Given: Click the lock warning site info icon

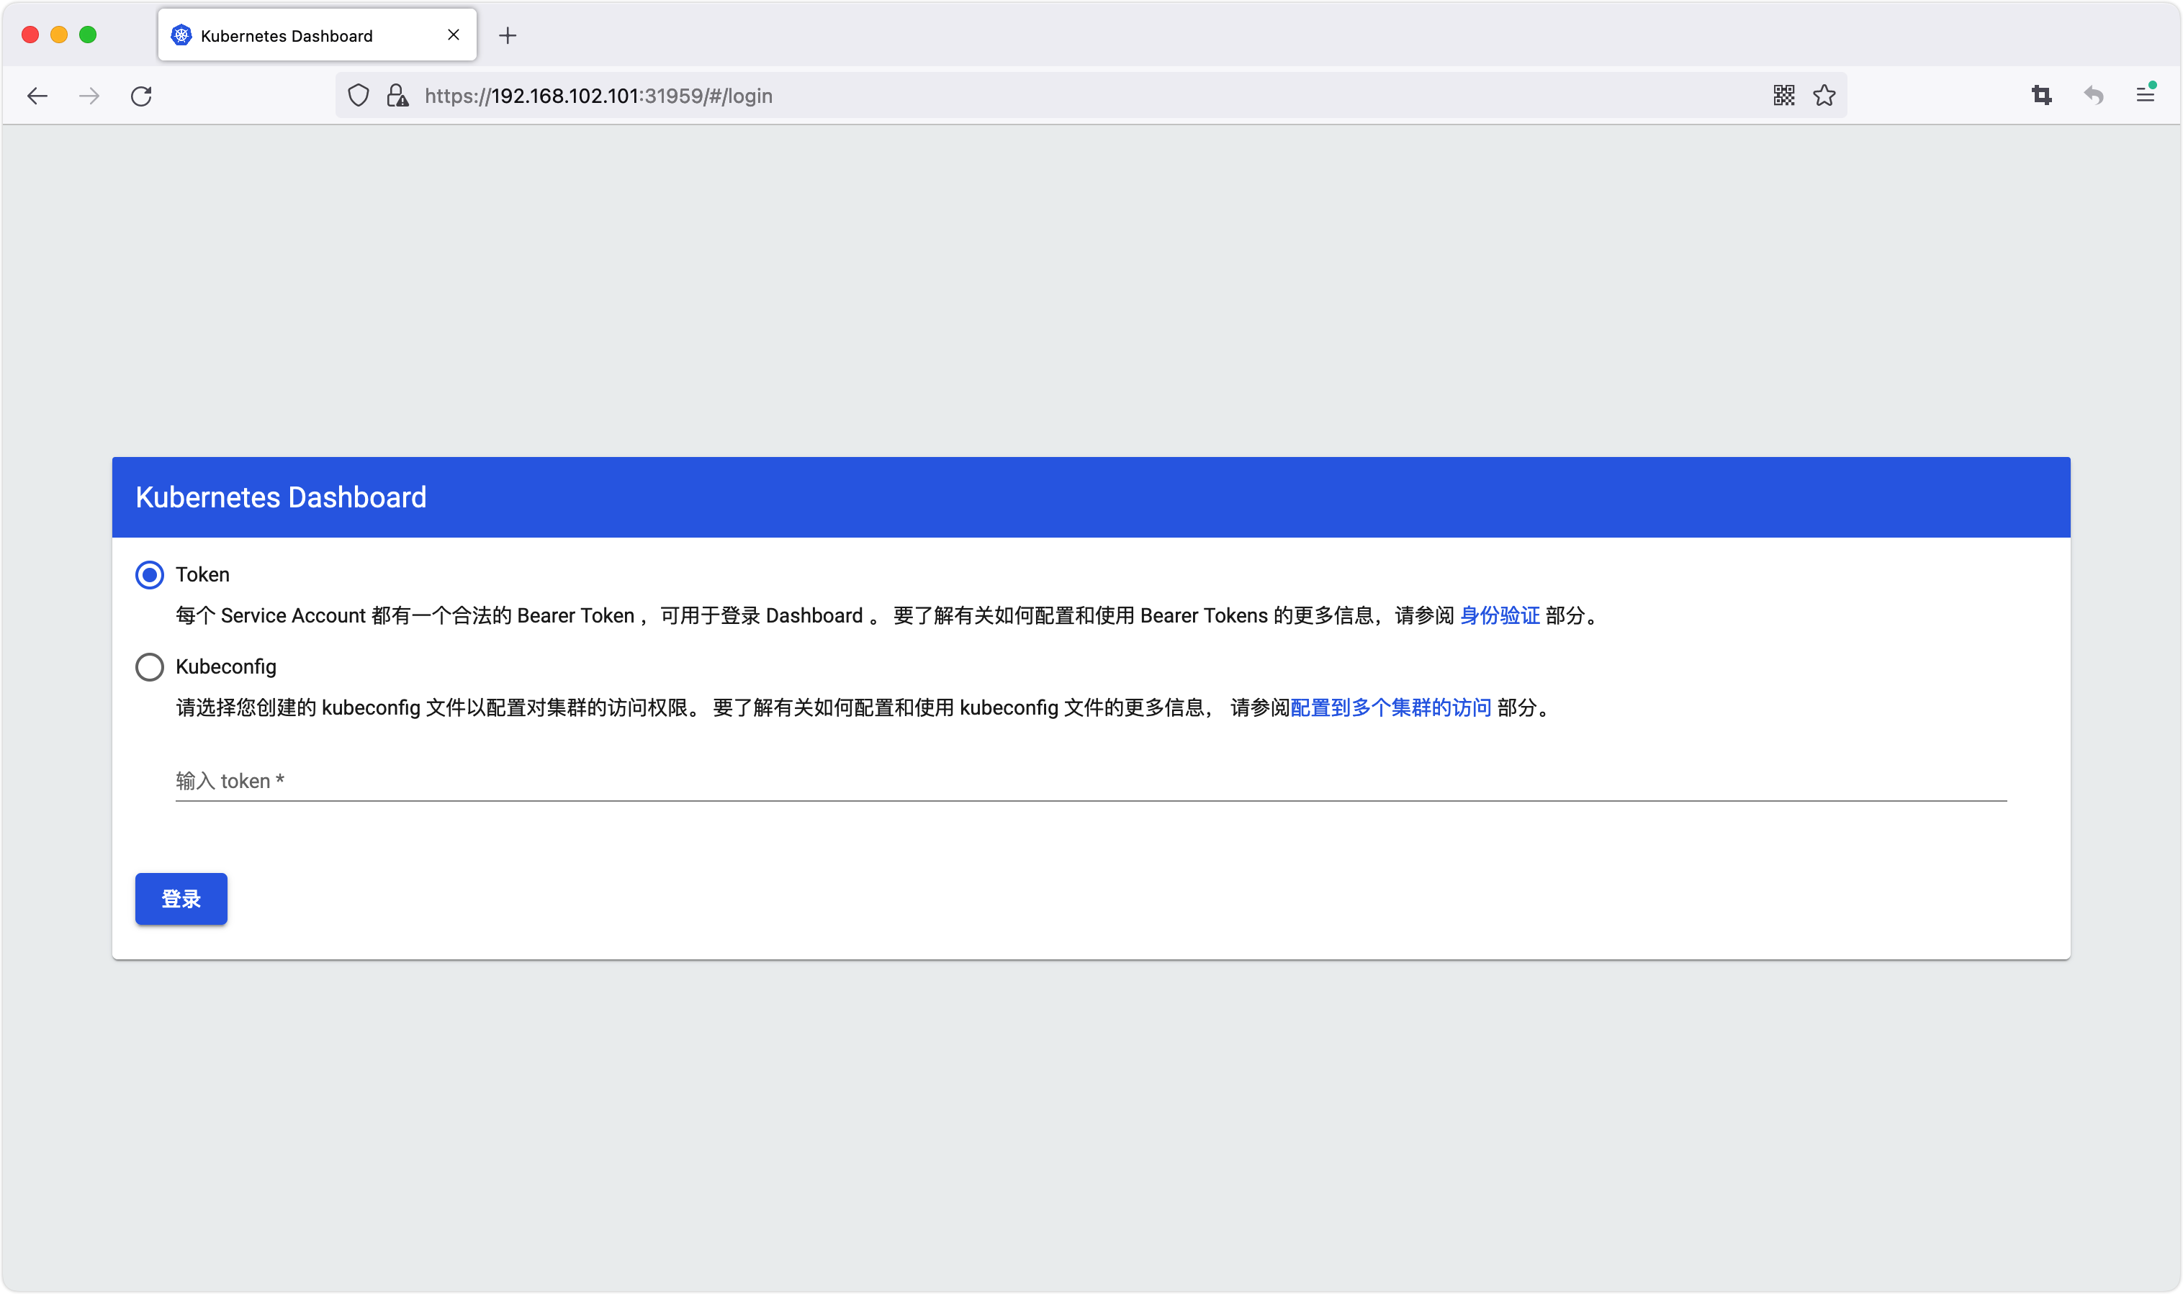Looking at the screenshot, I should 397,95.
